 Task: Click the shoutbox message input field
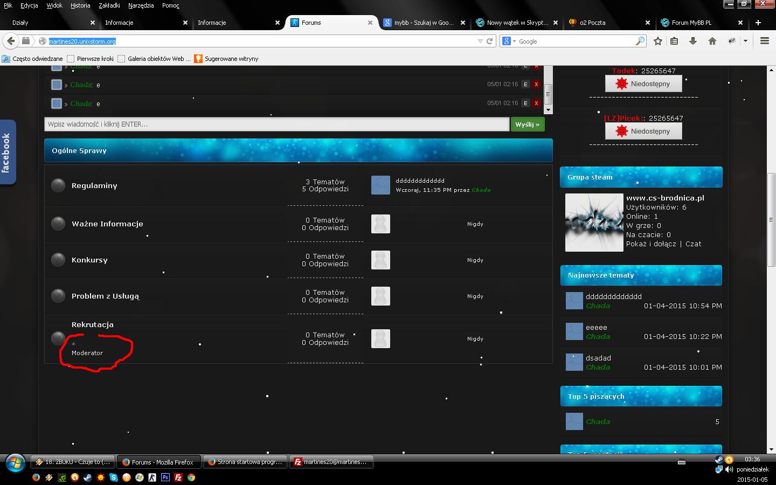coord(276,124)
